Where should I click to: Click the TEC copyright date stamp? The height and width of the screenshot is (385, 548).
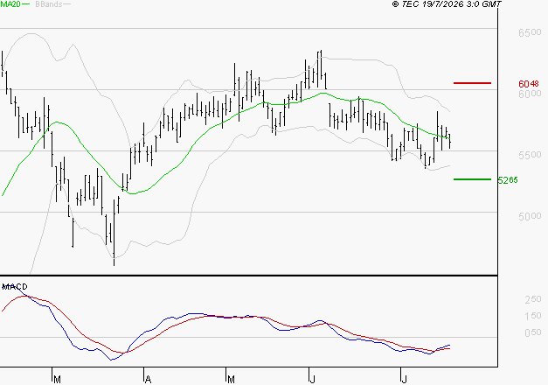447,4
